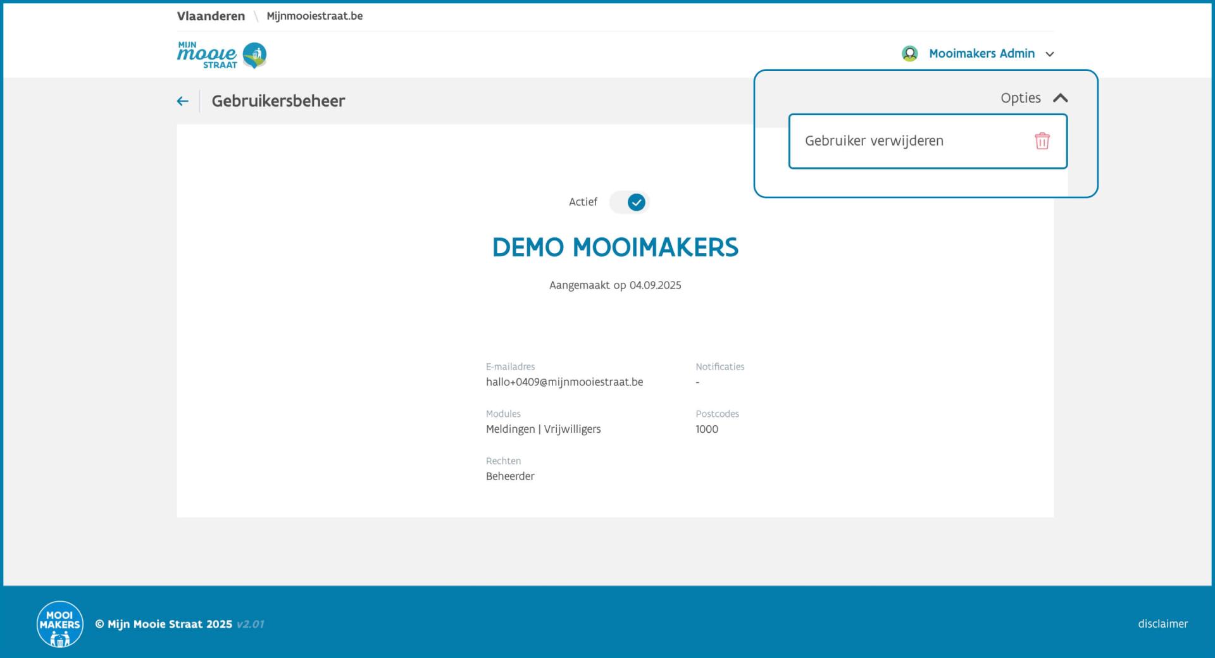Click the Mijn Mooie Straat logo

pos(221,55)
